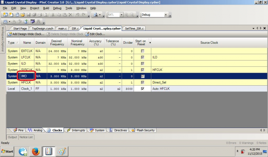Click the Delete X toolbar icon
Screen dimensions: 268x157
pos(70,15)
